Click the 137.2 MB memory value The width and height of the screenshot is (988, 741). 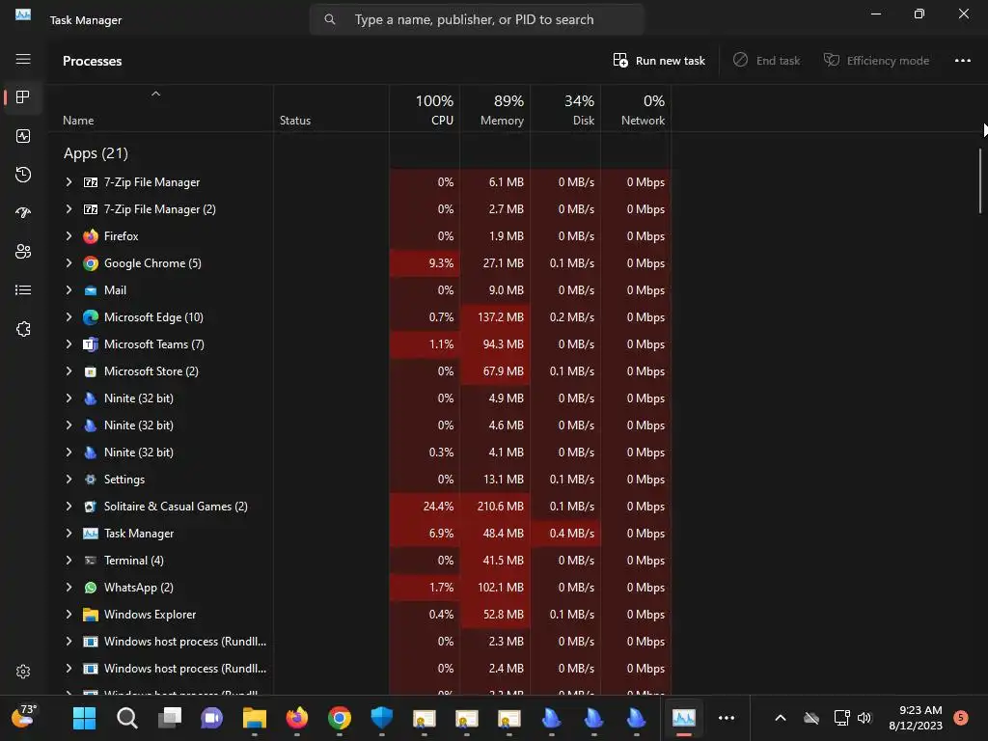(x=501, y=317)
